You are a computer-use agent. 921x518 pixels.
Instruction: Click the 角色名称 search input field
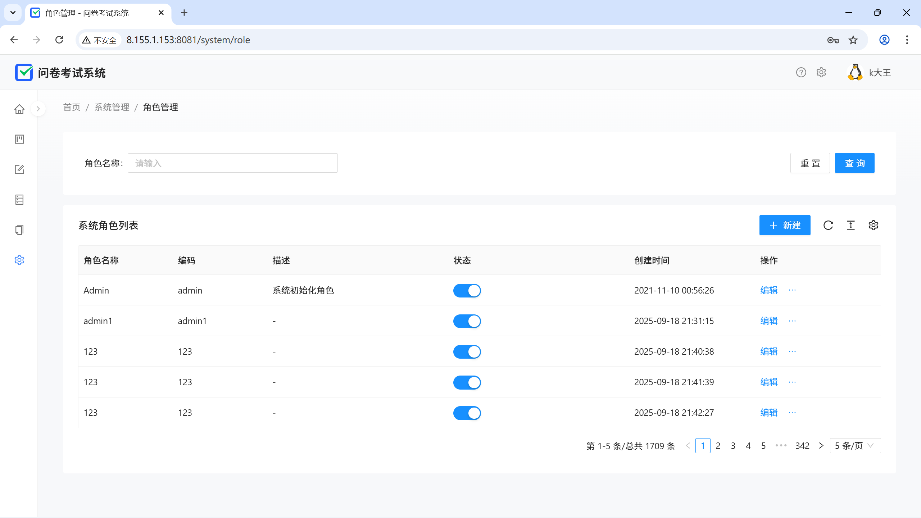[232, 163]
